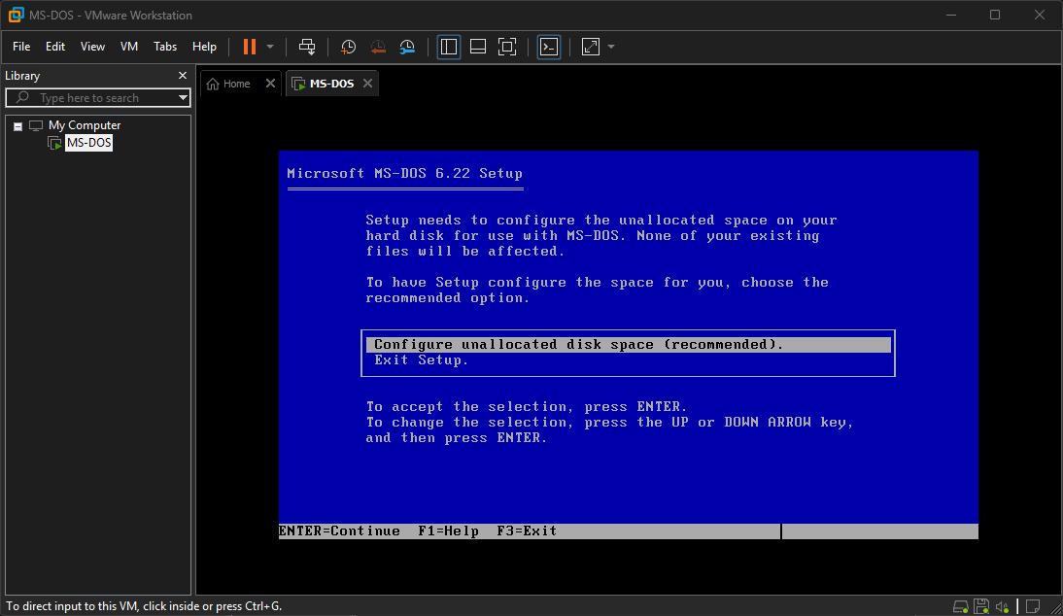The width and height of the screenshot is (1063, 616).
Task: Click the orange Suspend (pause) VM icon
Action: 250,47
